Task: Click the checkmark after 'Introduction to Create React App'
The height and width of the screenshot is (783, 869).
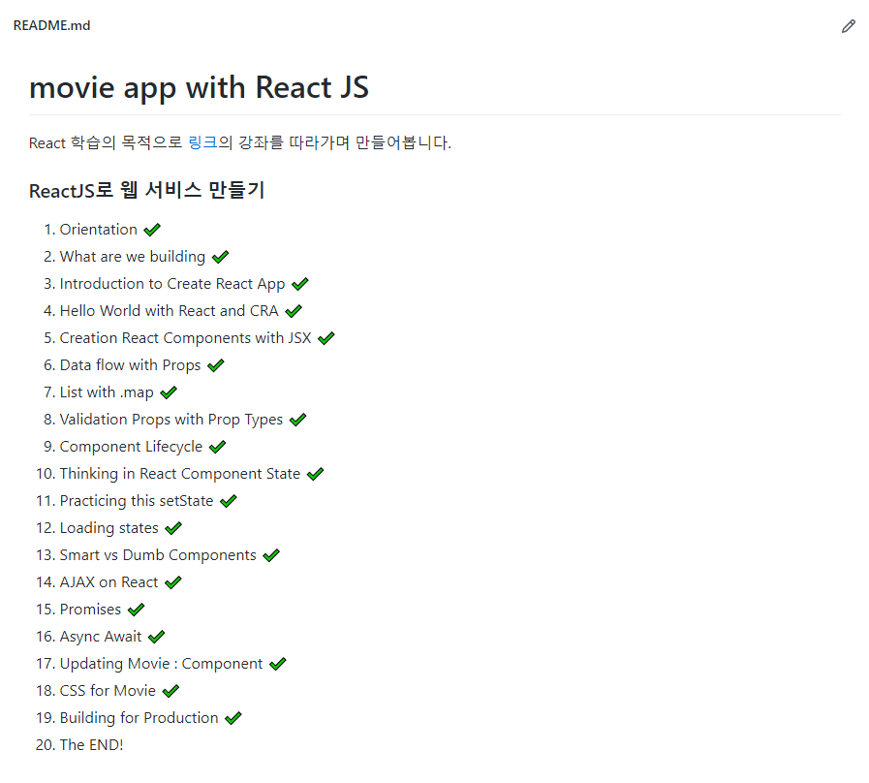Action: [299, 283]
